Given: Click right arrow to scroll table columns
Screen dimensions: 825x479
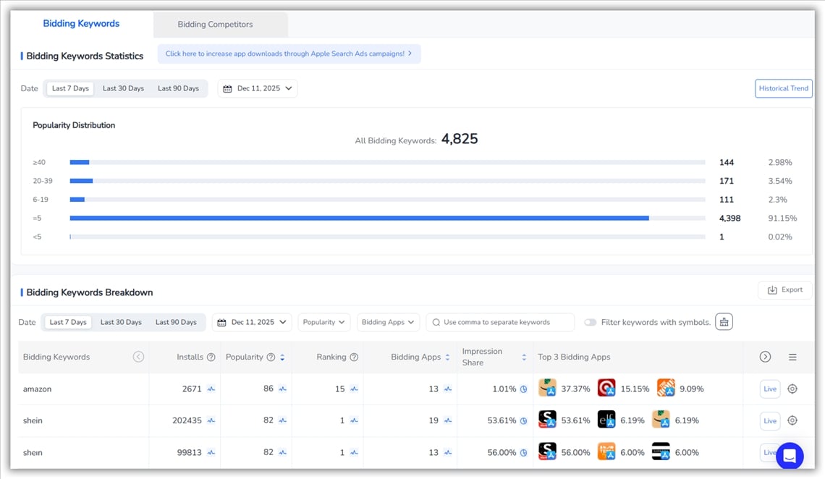Looking at the screenshot, I should (765, 357).
